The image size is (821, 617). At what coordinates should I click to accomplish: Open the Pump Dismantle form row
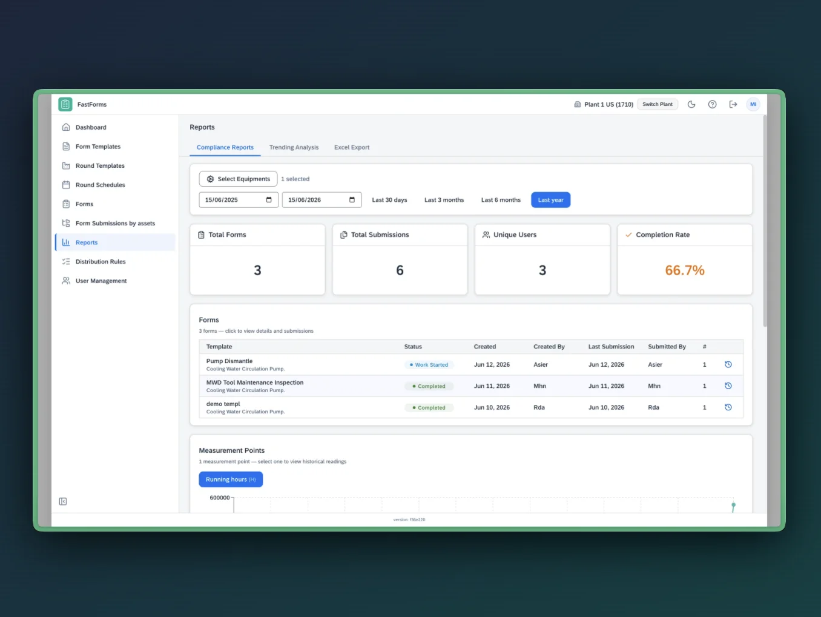tap(471, 364)
